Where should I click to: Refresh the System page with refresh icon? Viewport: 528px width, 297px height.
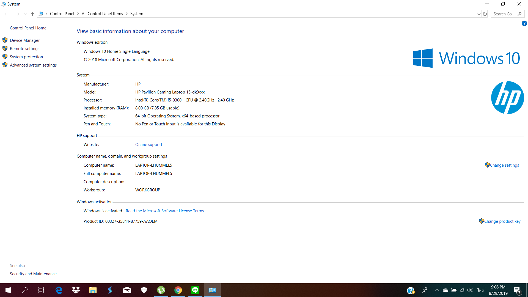click(x=485, y=14)
